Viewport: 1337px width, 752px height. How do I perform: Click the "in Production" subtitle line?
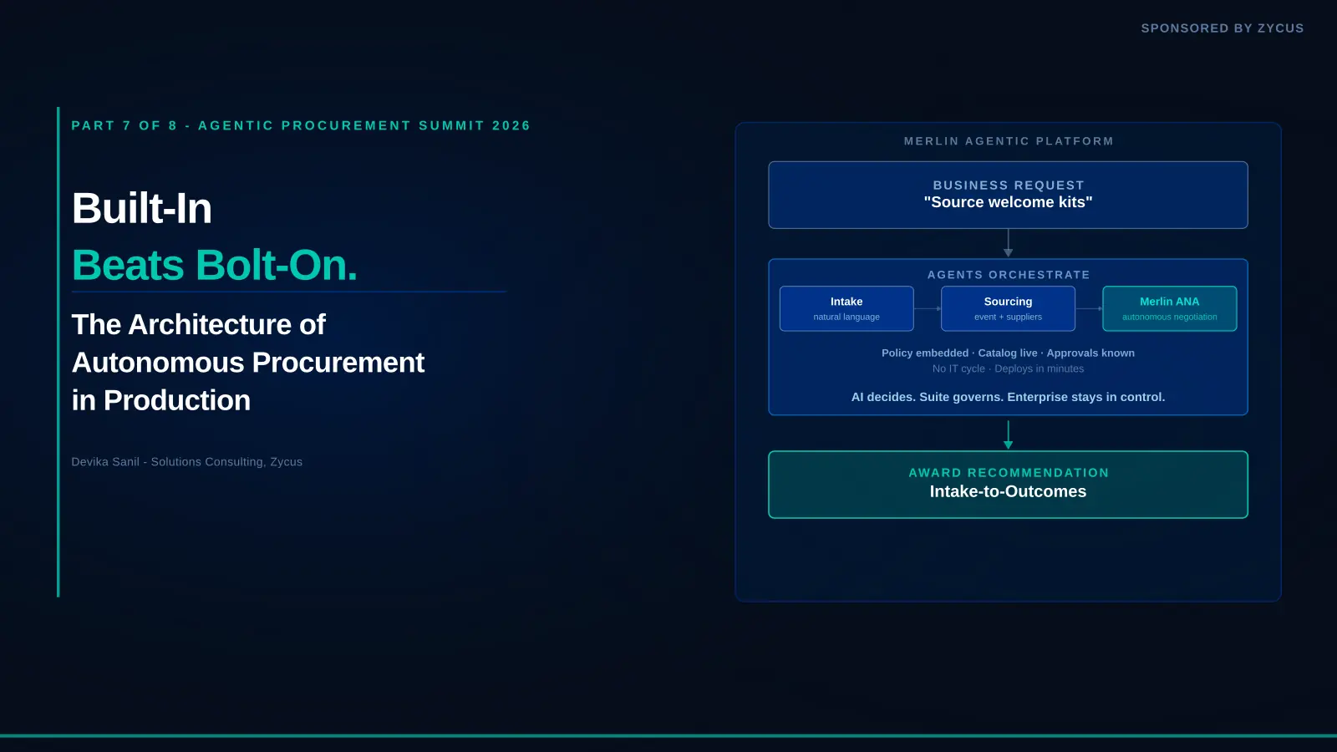pos(161,400)
